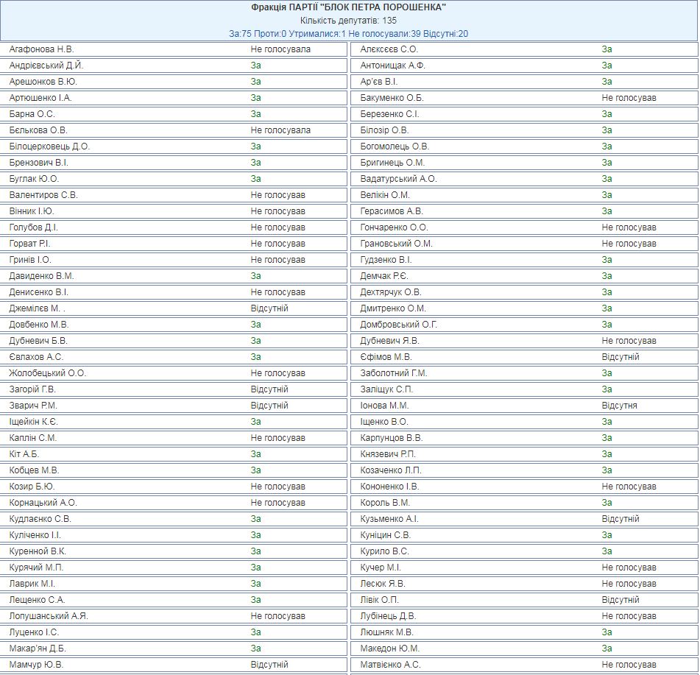Click the name Матвієнко А.С.
This screenshot has height=675, width=700.
[391, 665]
